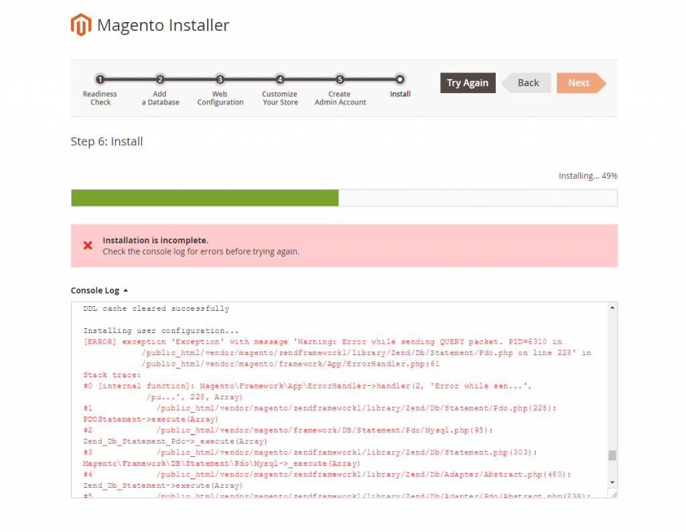Click step 4 circle Customize Your Store
Screen dimensions: 686x532
click(x=280, y=80)
